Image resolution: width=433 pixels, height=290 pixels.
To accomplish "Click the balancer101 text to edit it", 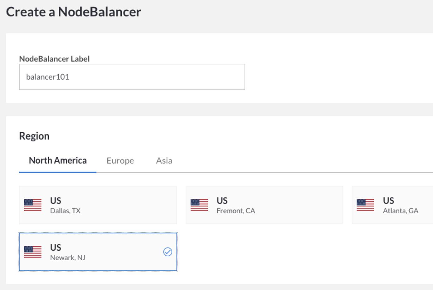I will tap(48, 77).
